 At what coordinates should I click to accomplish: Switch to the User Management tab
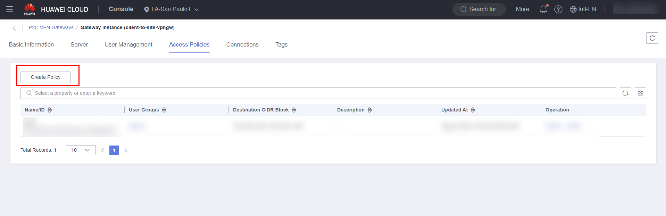(128, 44)
